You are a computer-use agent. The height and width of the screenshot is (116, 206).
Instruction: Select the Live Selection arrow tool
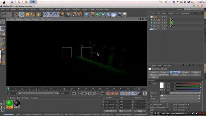[x=16, y=14]
